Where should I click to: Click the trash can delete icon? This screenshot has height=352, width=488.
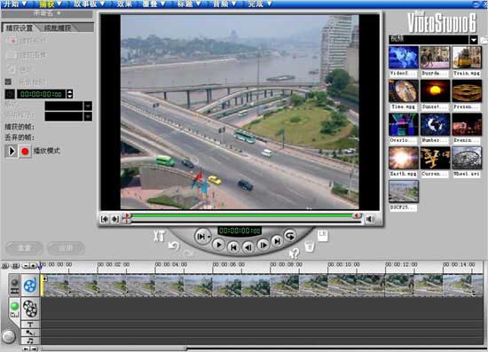(x=309, y=246)
